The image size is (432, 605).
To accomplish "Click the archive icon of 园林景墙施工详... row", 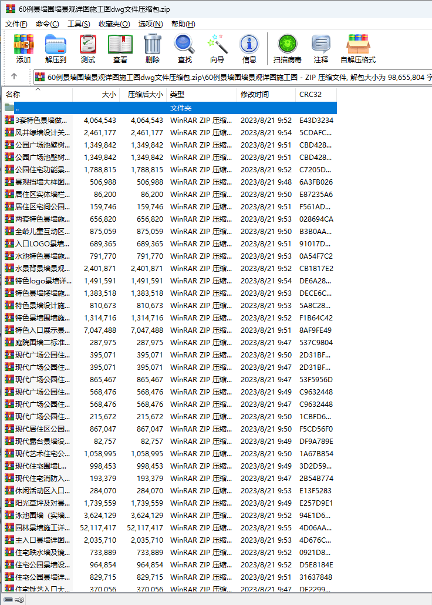I will coord(9,527).
